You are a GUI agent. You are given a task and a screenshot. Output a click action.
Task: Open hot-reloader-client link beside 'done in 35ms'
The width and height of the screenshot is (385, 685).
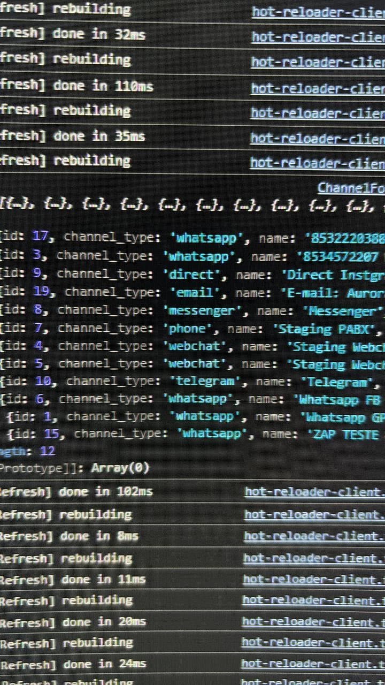pyautogui.click(x=318, y=139)
